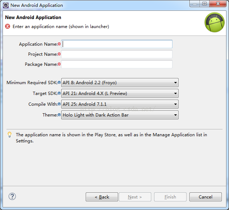Cancel the New Android Application wizard
Image resolution: width=229 pixels, height=210 pixels.
click(206, 197)
